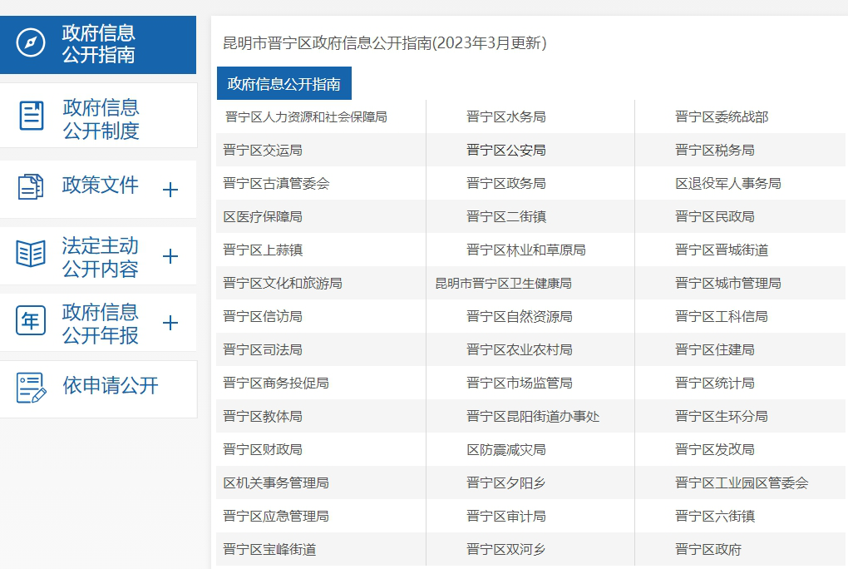The width and height of the screenshot is (848, 569).
Task: Open the 晋宁区政府 link
Action: [708, 550]
